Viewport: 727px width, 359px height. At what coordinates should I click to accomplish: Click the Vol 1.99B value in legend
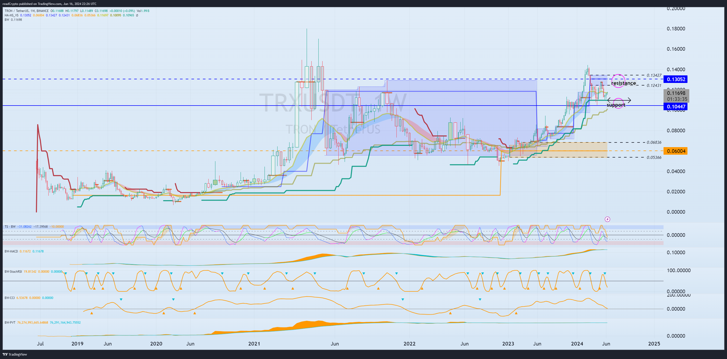(x=143, y=11)
